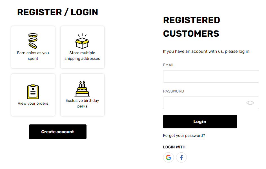
Task: Select the View your orders card
Action: (33, 95)
